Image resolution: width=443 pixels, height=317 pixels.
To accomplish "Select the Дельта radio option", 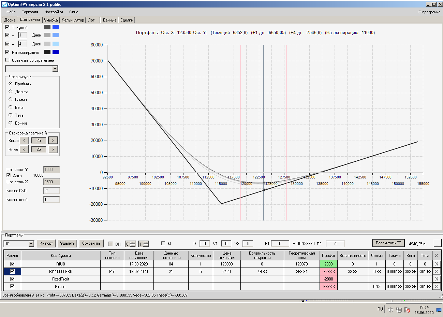I will pyautogui.click(x=11, y=91).
